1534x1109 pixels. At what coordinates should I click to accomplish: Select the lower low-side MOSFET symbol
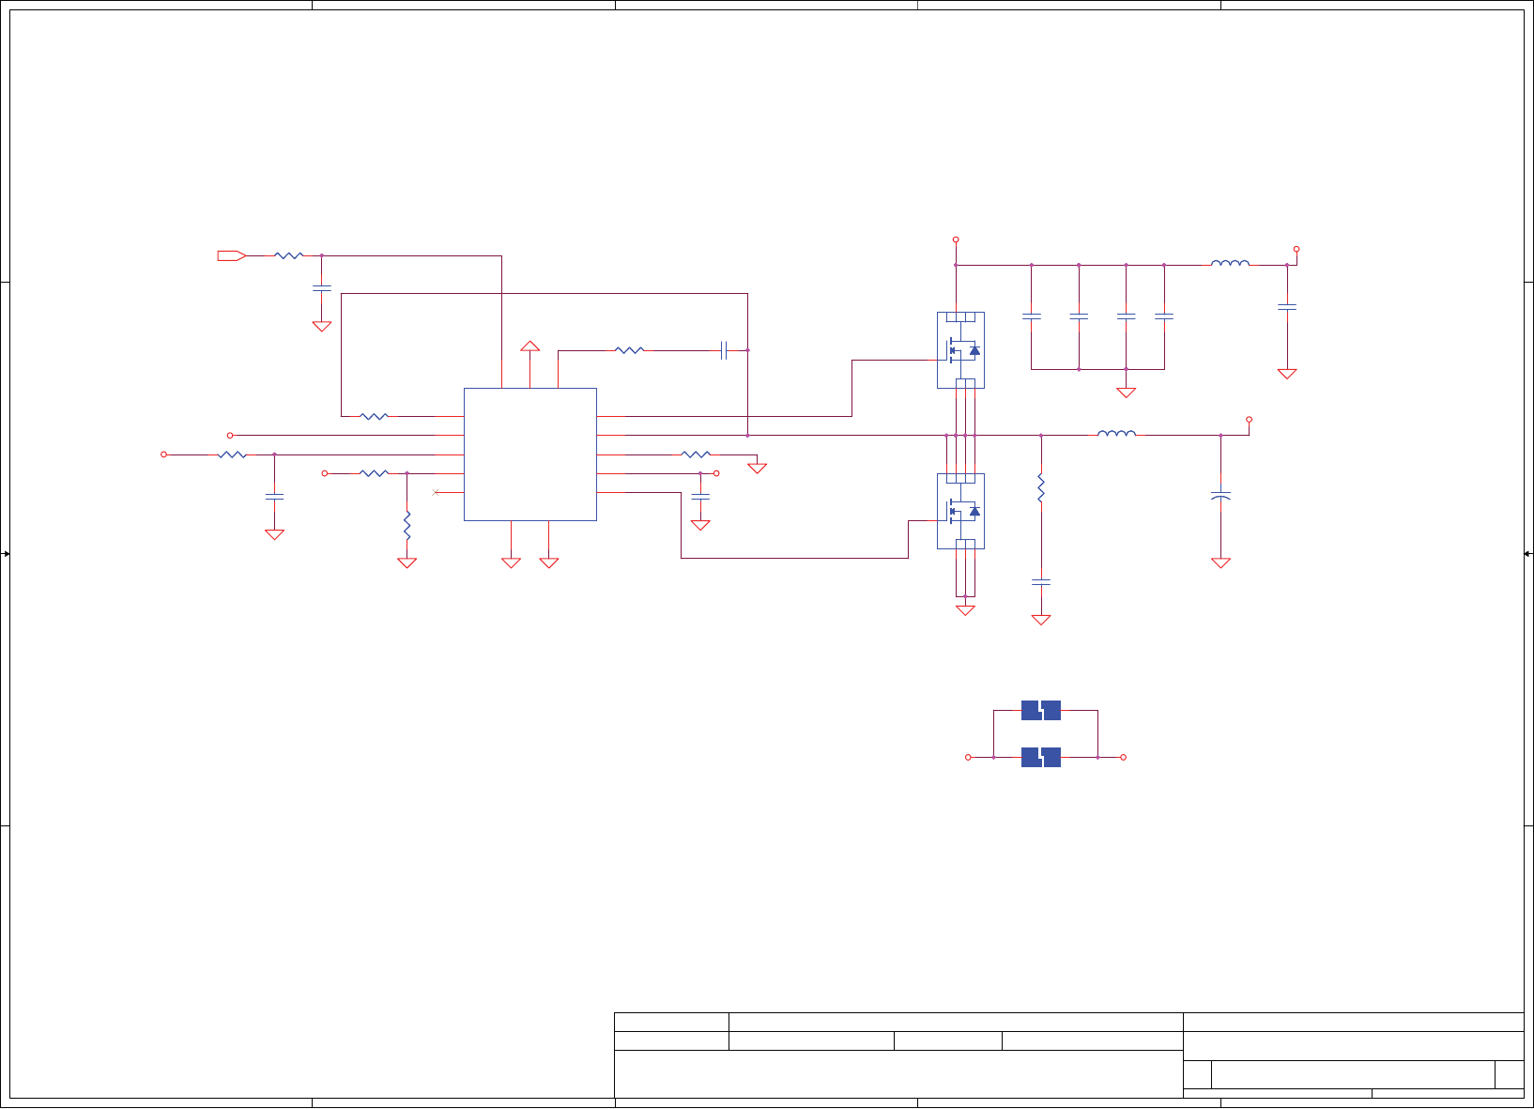coord(960,512)
